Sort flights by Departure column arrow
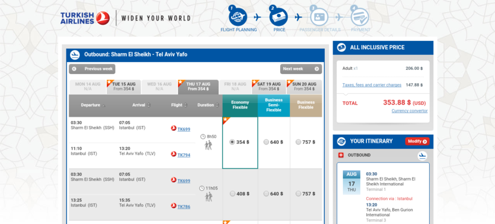495x224 pixels. click(x=104, y=105)
